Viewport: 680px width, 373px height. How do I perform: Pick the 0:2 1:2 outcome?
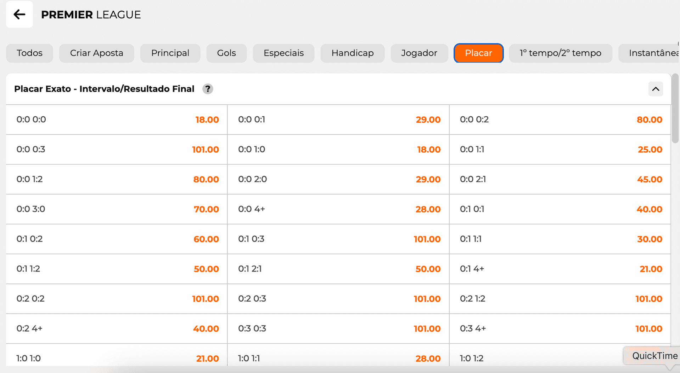coord(560,299)
